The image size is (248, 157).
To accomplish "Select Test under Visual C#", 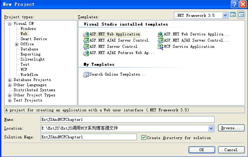I will (x=25, y=64).
